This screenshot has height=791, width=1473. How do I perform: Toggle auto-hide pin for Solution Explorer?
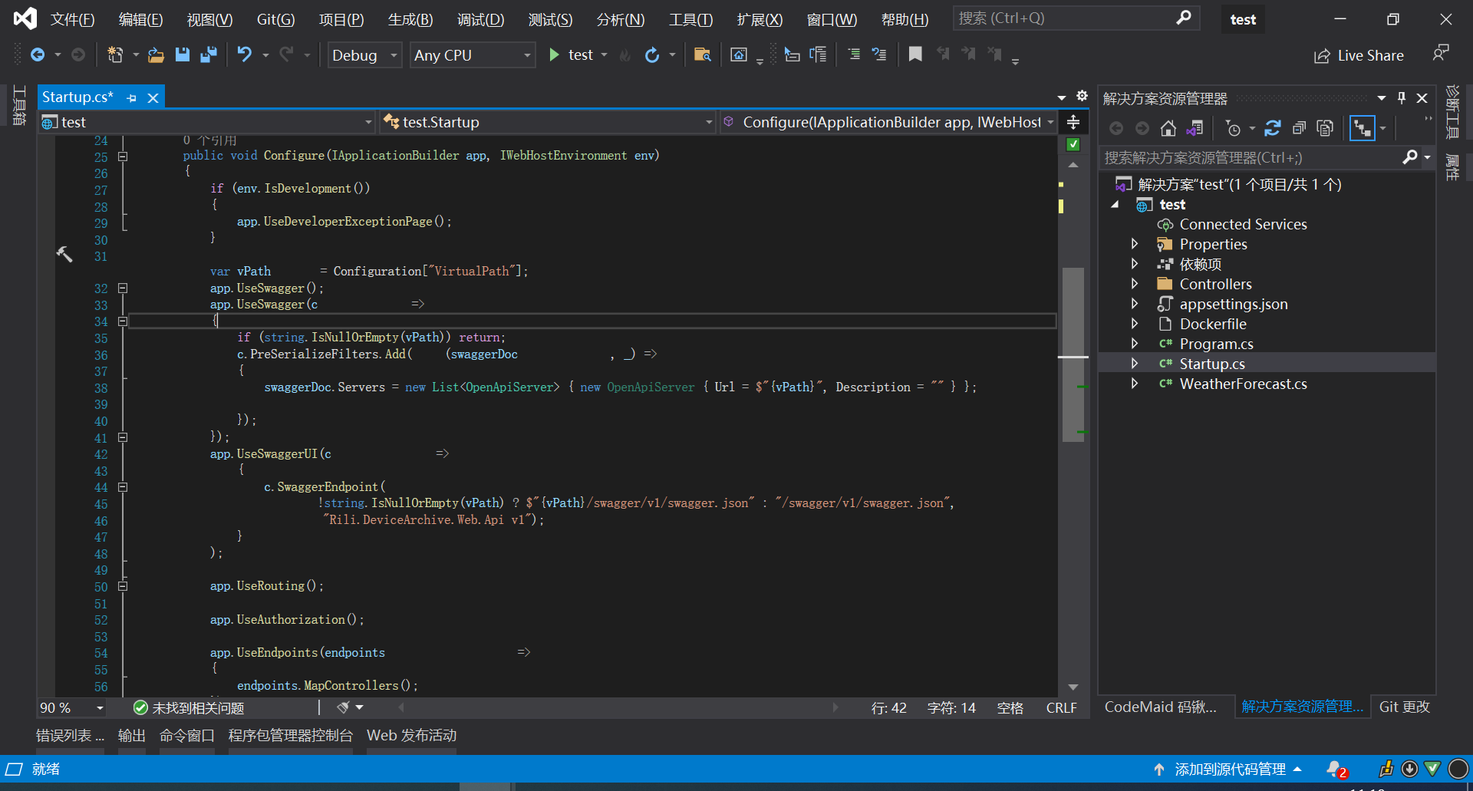point(1402,98)
